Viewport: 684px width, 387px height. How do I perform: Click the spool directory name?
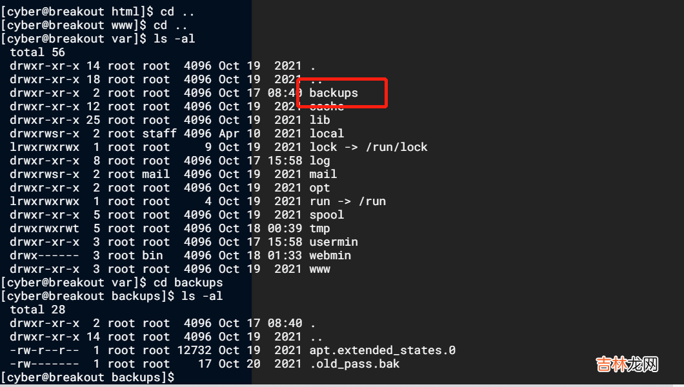(327, 215)
